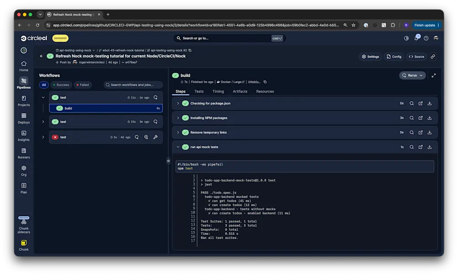Click the DEGRADED status badge
Viewport: 458px width, 275px height.
click(60, 38)
